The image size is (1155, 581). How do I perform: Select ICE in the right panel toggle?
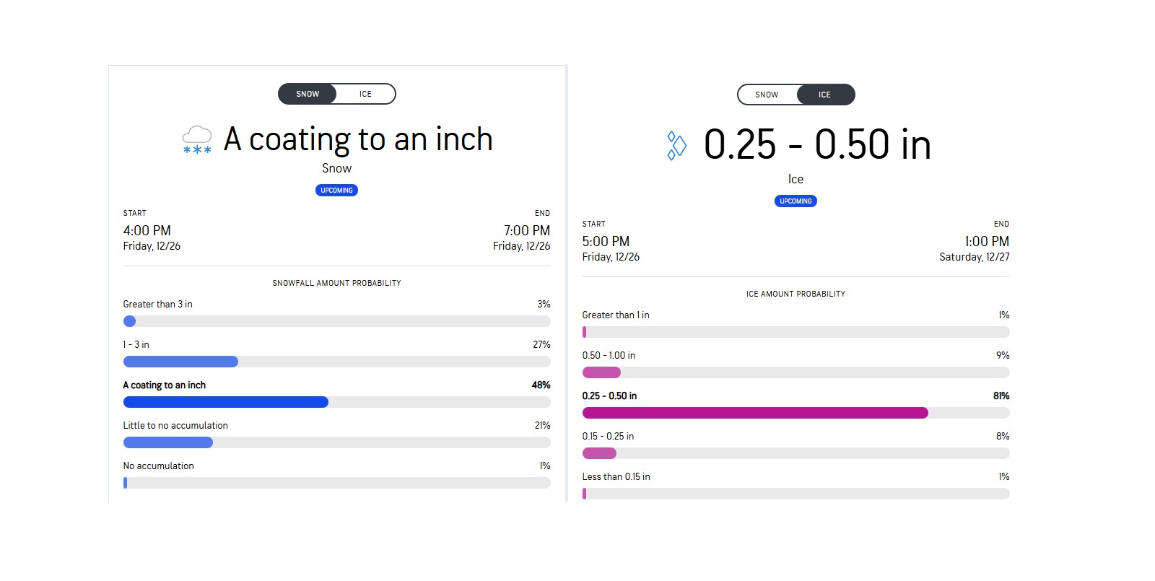[x=824, y=95]
